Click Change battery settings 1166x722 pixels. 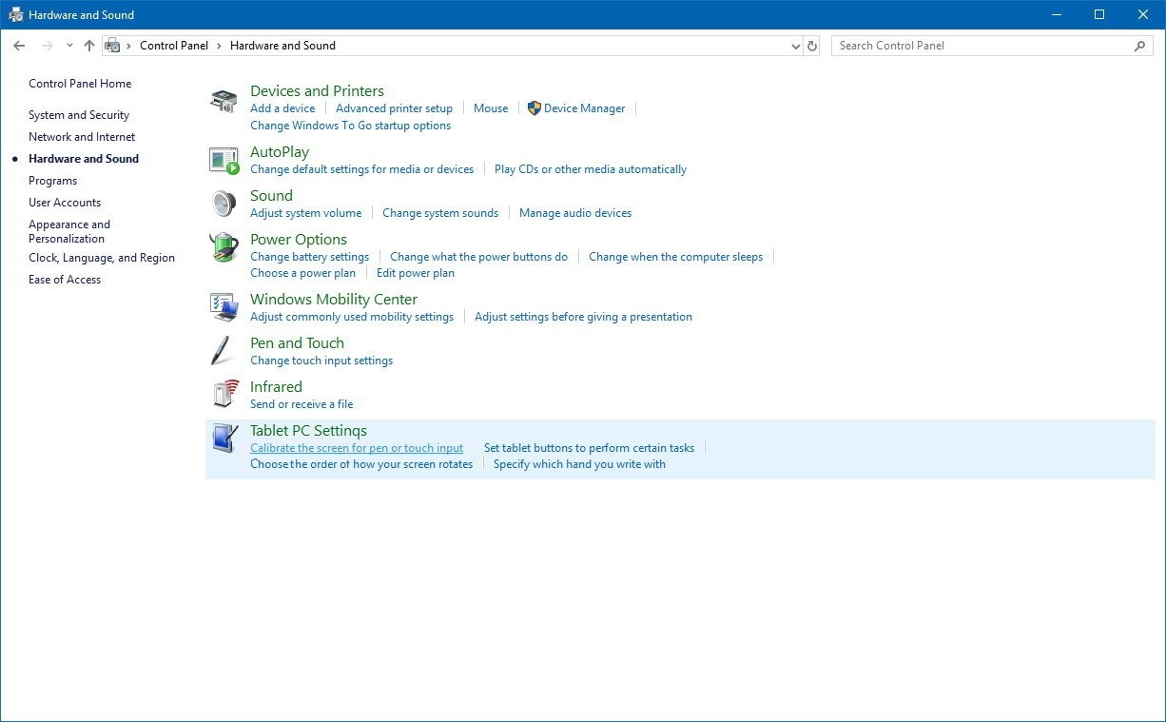pos(309,257)
